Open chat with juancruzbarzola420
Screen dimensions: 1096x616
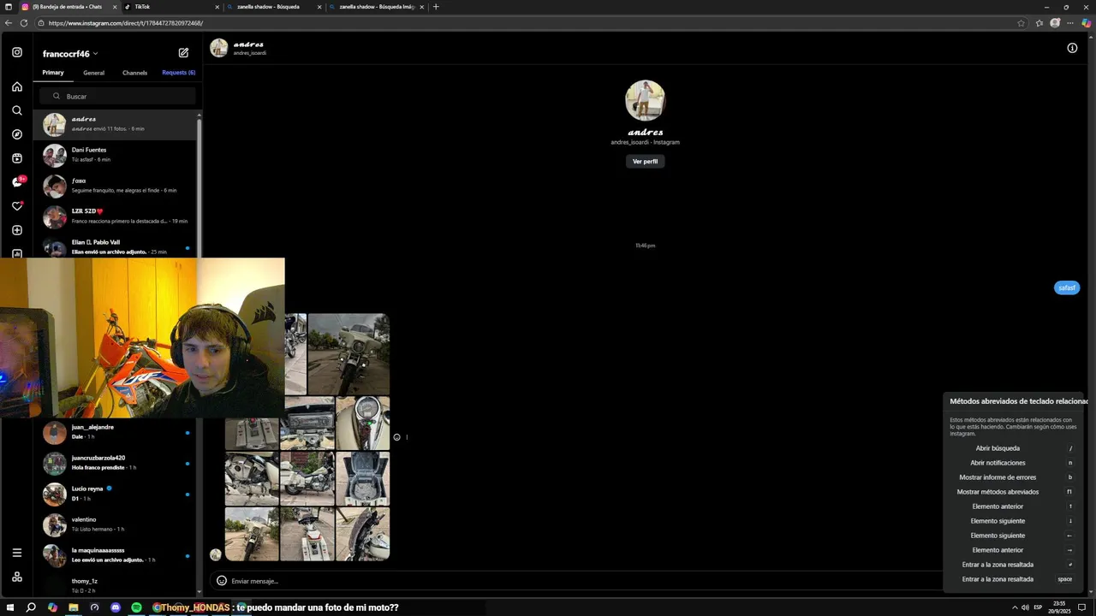pyautogui.click(x=116, y=463)
